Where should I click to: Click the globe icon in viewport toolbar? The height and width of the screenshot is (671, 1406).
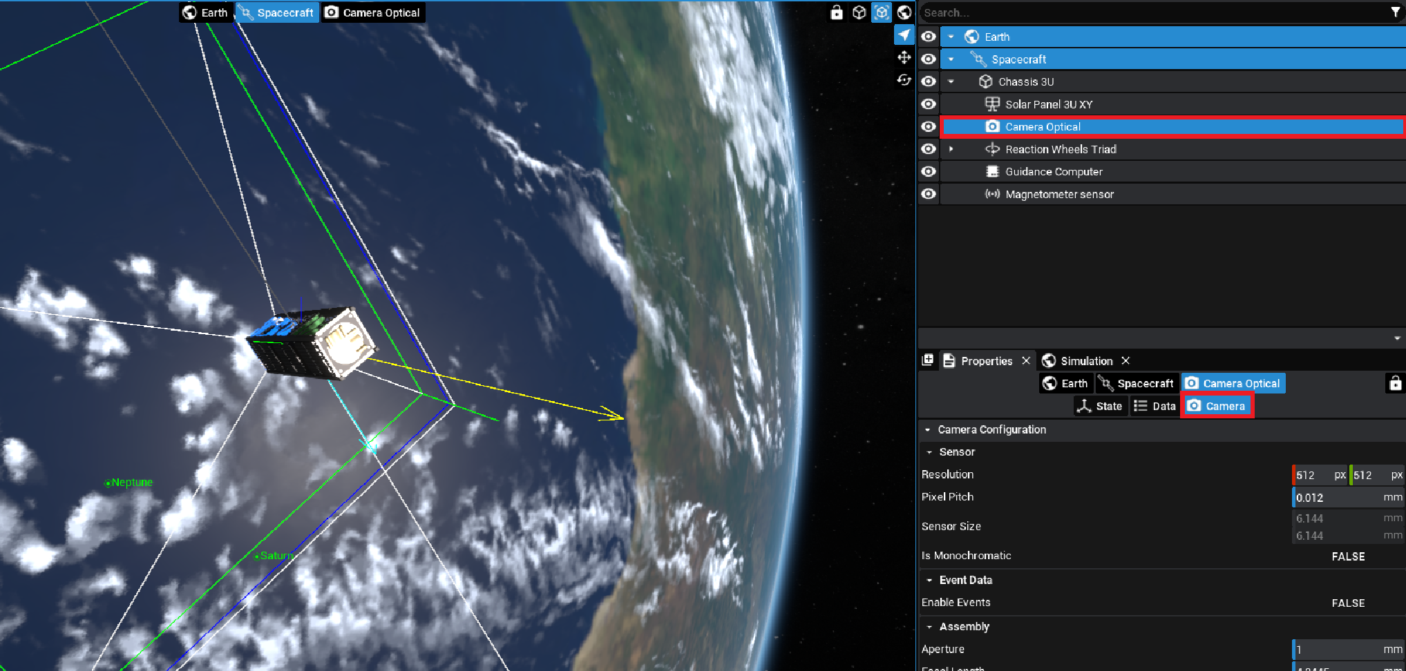tap(904, 12)
